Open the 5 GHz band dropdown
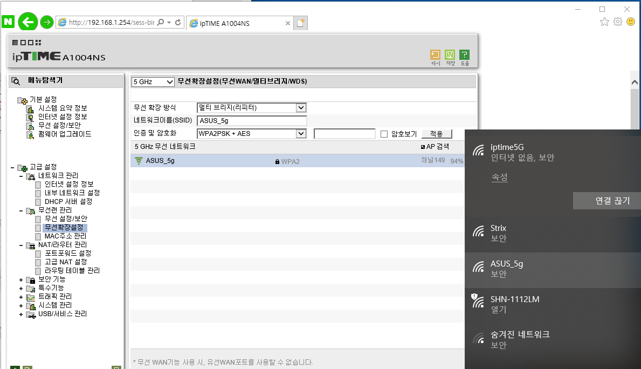The width and height of the screenshot is (641, 369). [x=153, y=82]
